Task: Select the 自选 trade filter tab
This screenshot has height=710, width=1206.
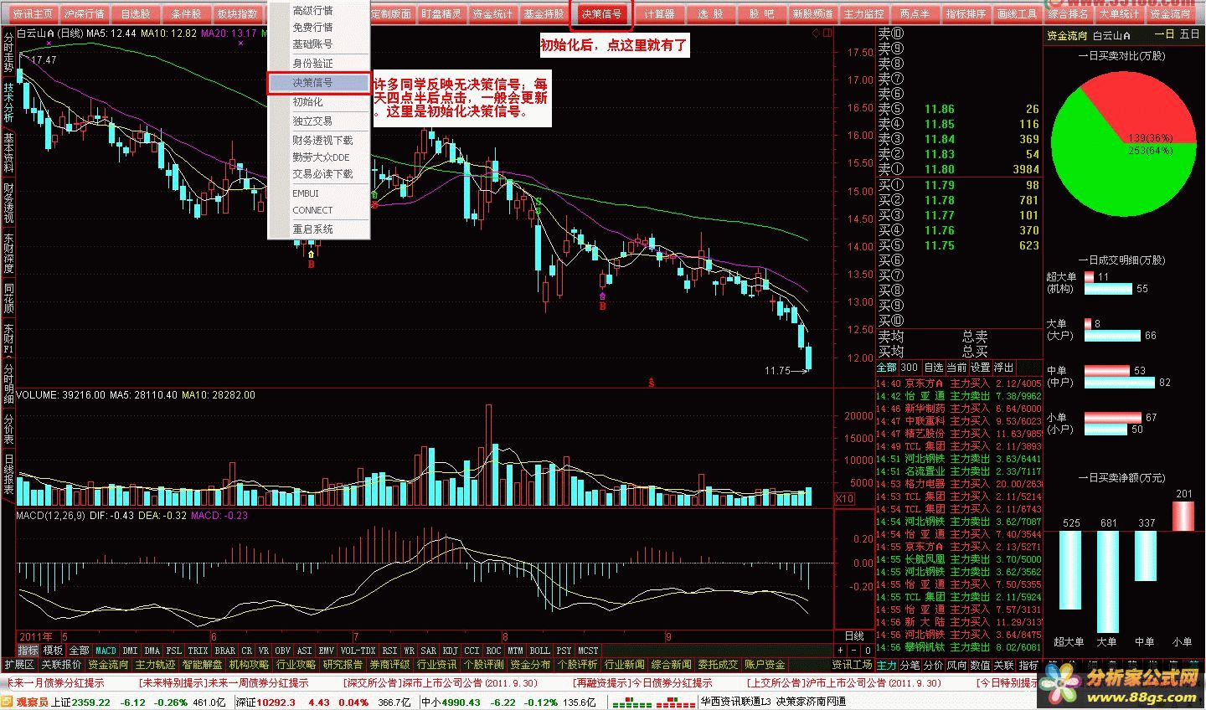Action: click(933, 368)
